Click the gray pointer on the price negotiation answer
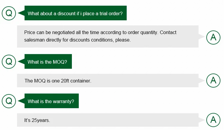224x130 pixels. click(201, 37)
